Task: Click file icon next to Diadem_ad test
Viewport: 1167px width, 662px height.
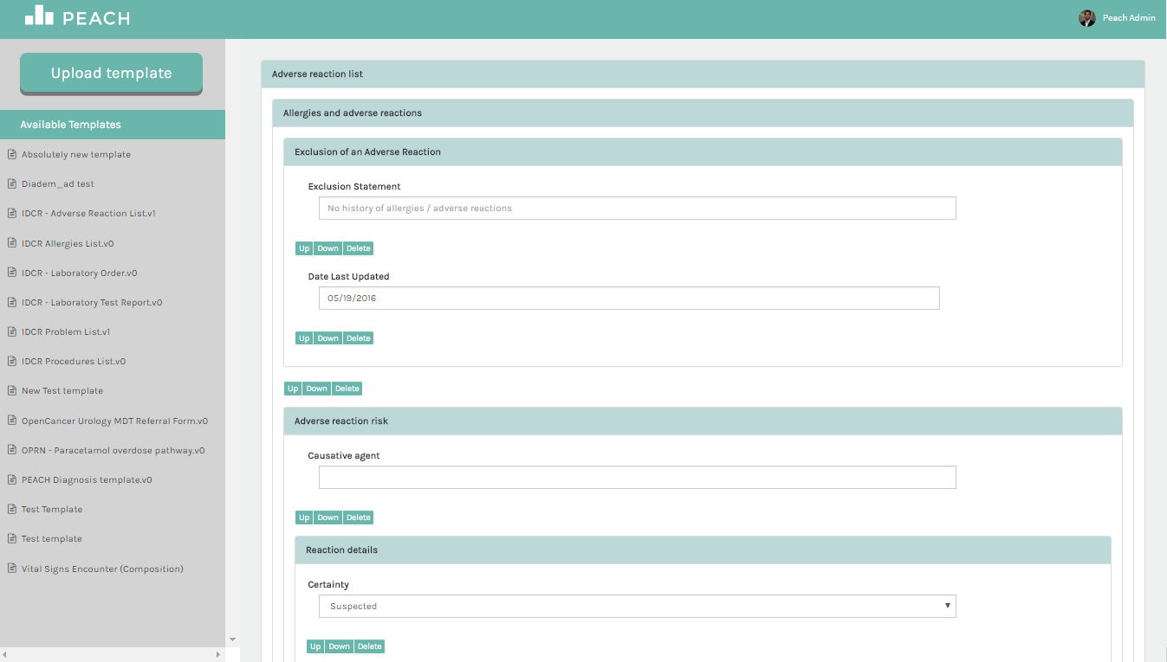Action: 12,184
